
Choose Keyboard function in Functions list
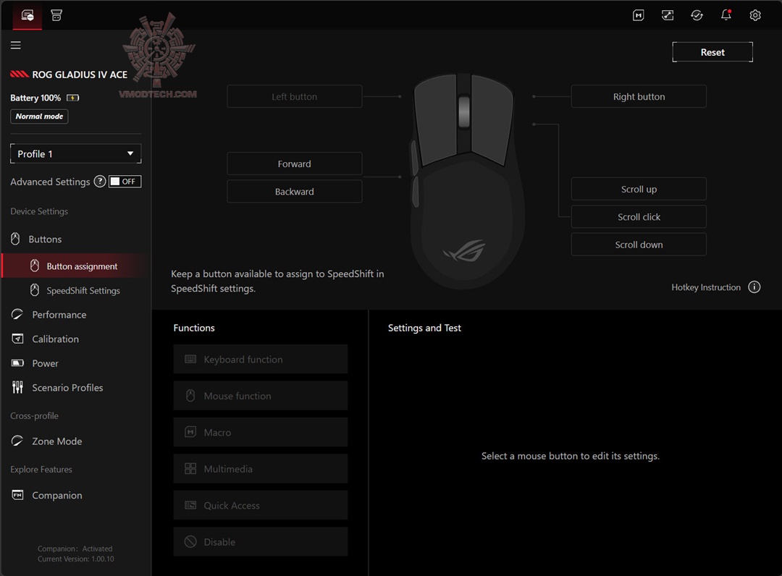pos(261,359)
